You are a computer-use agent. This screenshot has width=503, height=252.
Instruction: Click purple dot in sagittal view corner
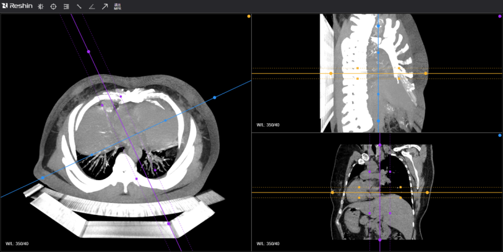(499, 16)
